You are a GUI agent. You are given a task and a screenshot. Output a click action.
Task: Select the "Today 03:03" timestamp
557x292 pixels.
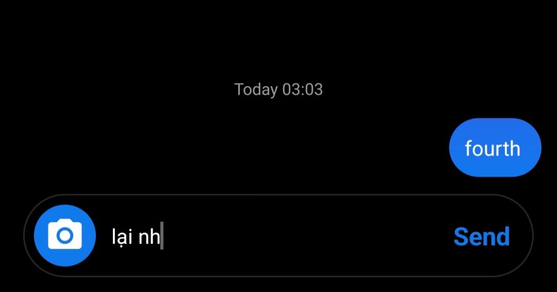[278, 90]
